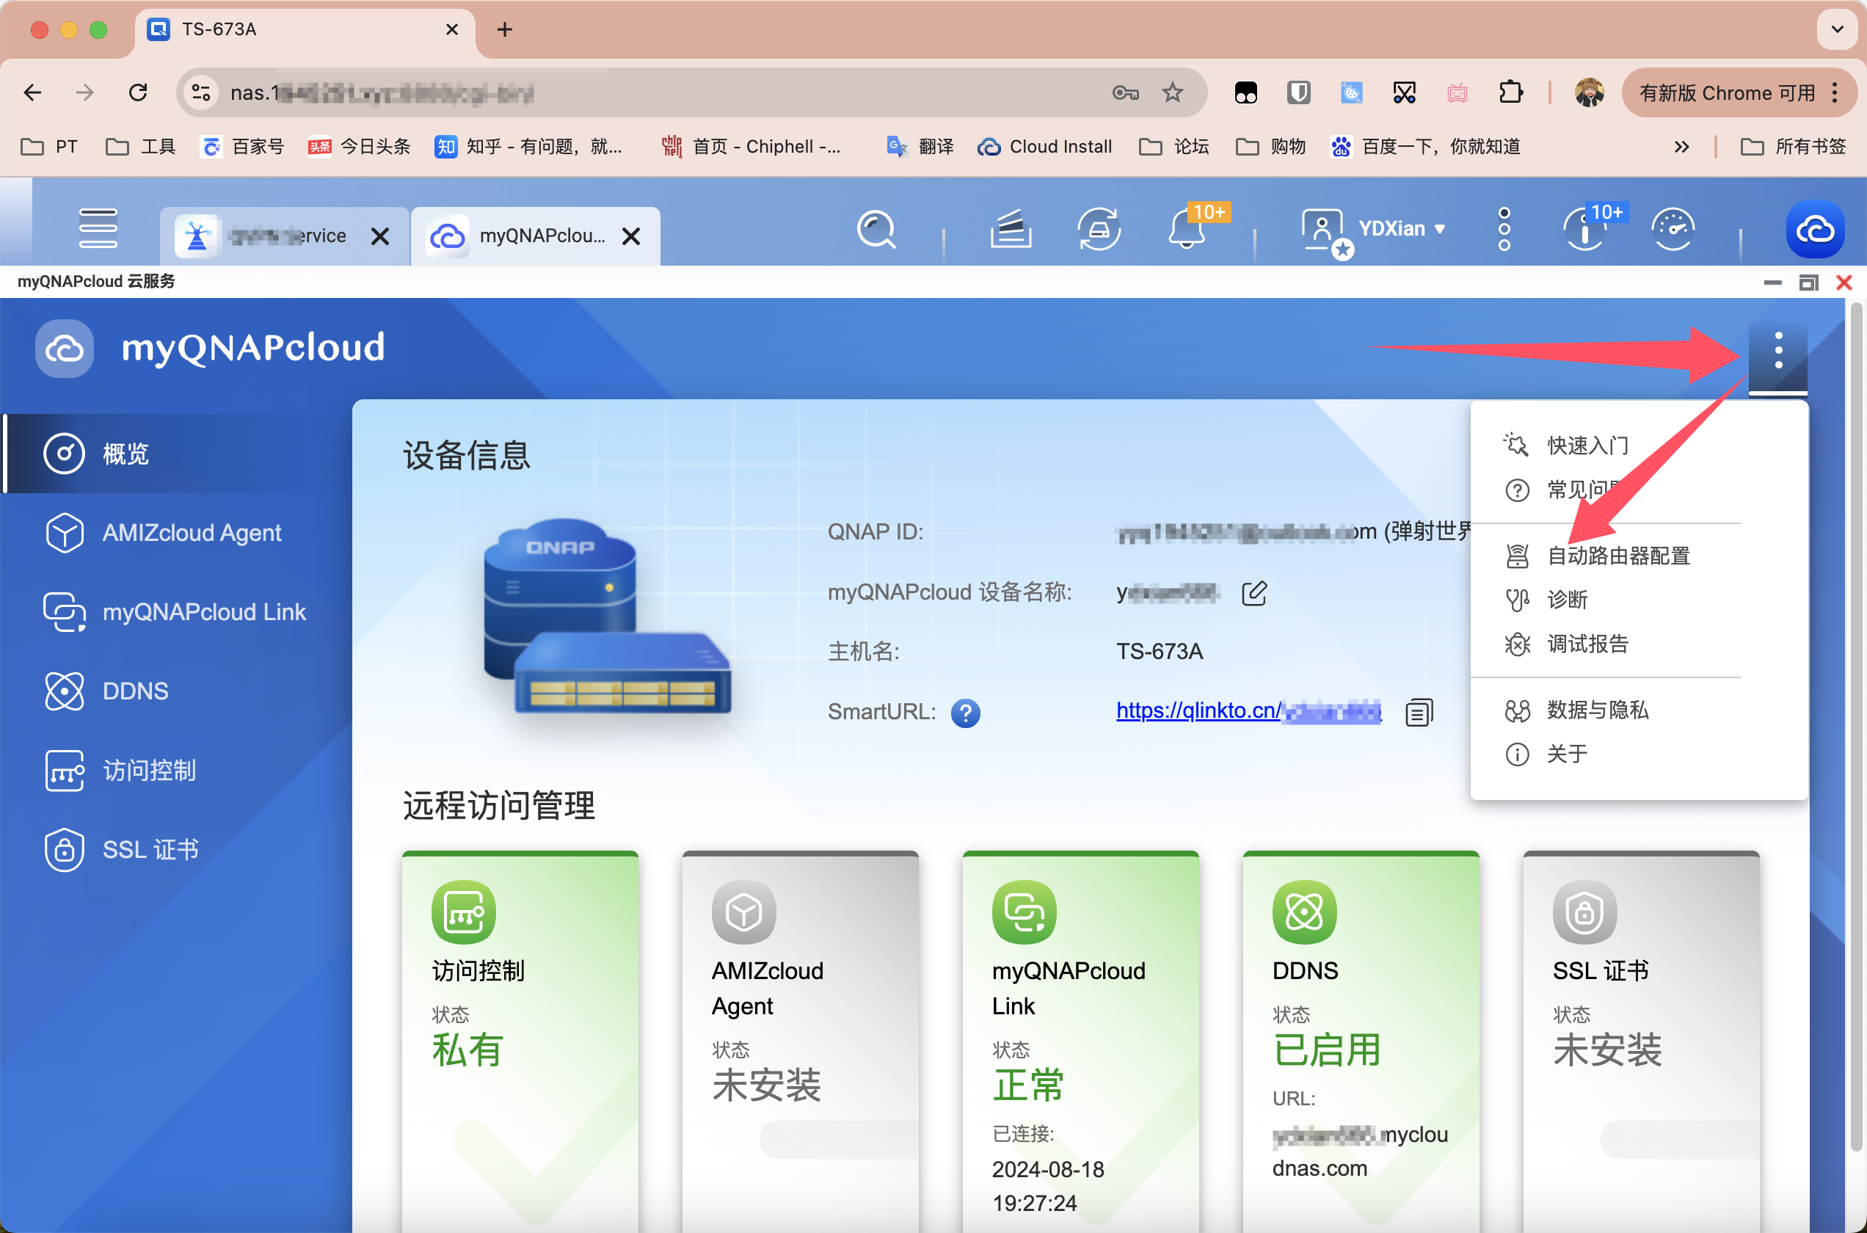Open the 翻译 bookmark
Image resolution: width=1867 pixels, height=1233 pixels.
920,147
